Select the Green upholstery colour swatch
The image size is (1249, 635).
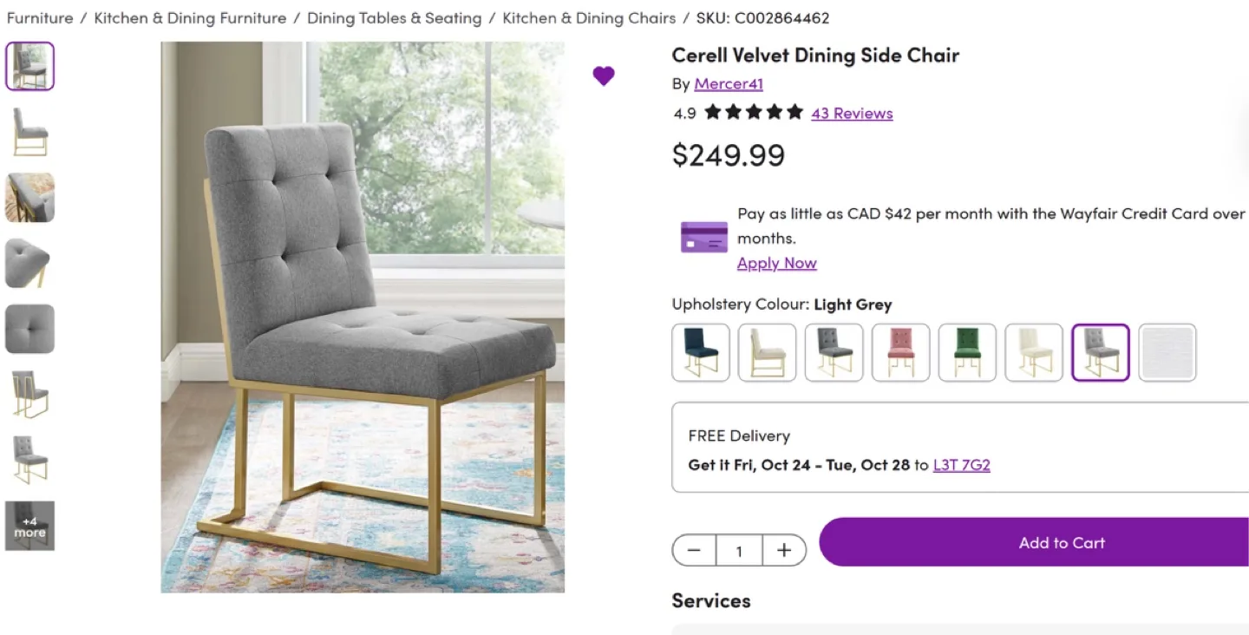tap(967, 352)
